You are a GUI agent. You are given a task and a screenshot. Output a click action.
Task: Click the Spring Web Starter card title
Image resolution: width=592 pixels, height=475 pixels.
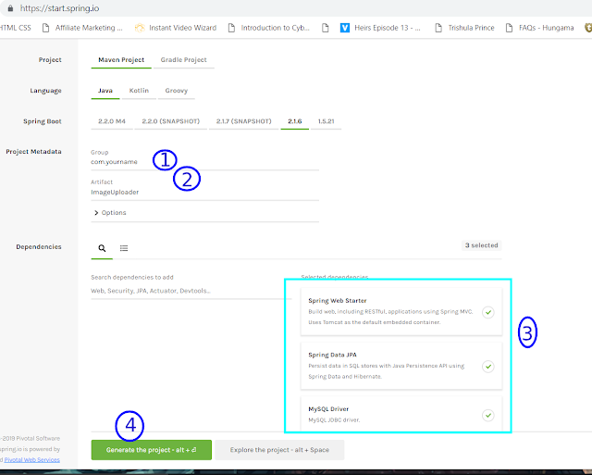338,301
